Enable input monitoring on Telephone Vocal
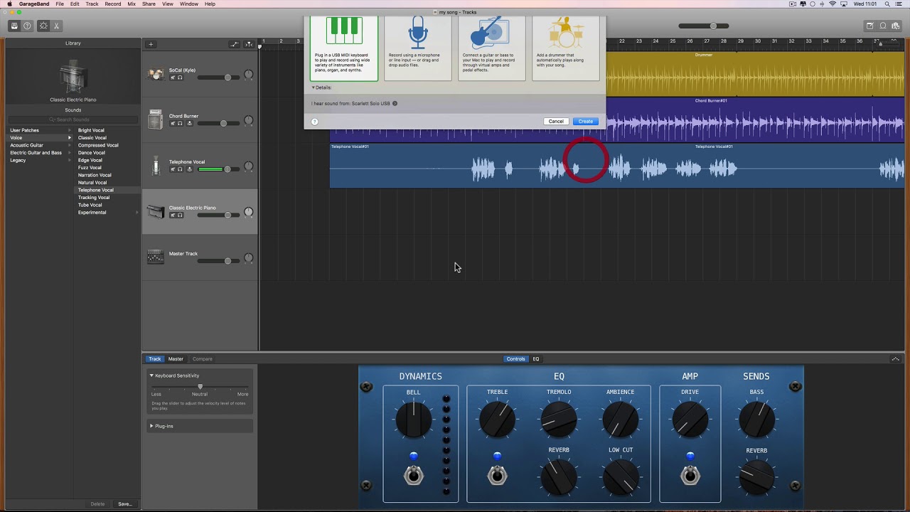The height and width of the screenshot is (512, 910). (x=190, y=169)
